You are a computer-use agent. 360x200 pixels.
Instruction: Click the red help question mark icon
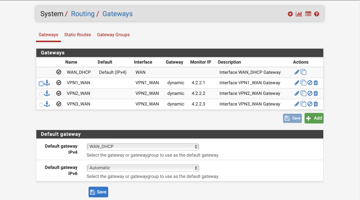[x=317, y=14]
